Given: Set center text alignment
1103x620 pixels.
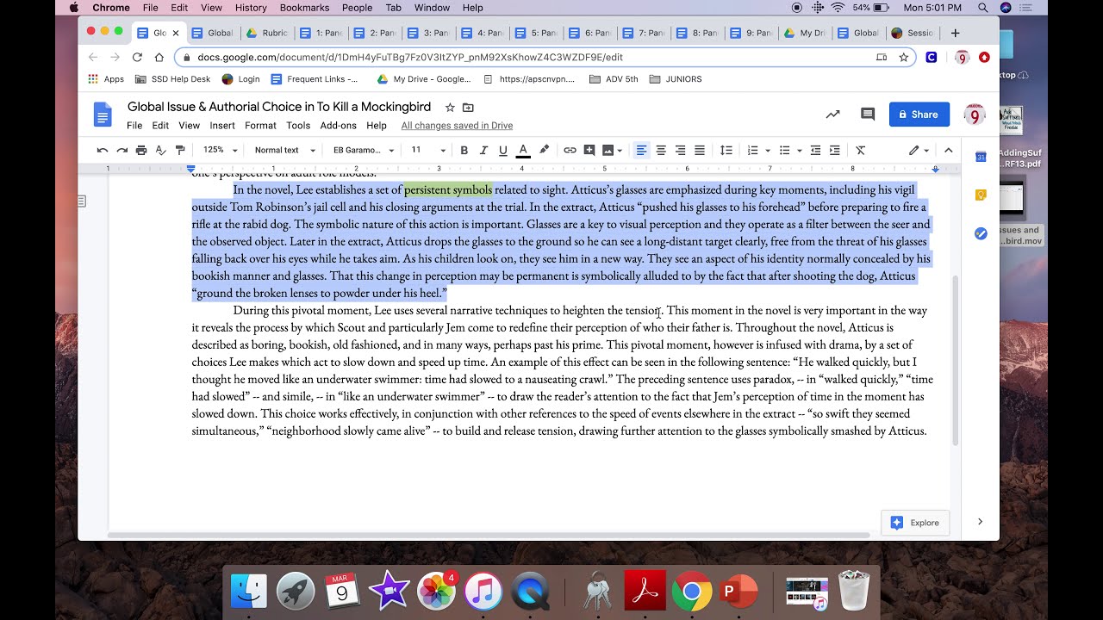Looking at the screenshot, I should 661,150.
